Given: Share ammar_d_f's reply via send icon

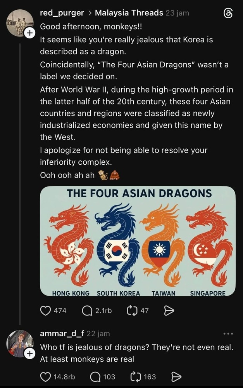Looking at the screenshot, I should tap(176, 377).
